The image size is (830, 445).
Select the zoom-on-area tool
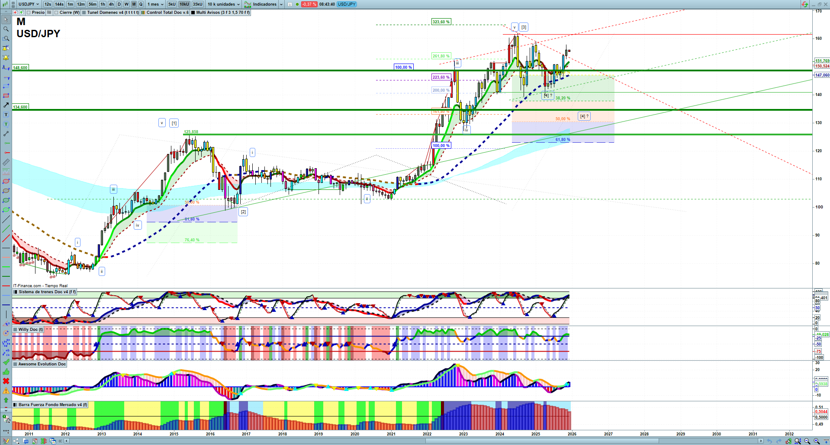click(x=6, y=38)
